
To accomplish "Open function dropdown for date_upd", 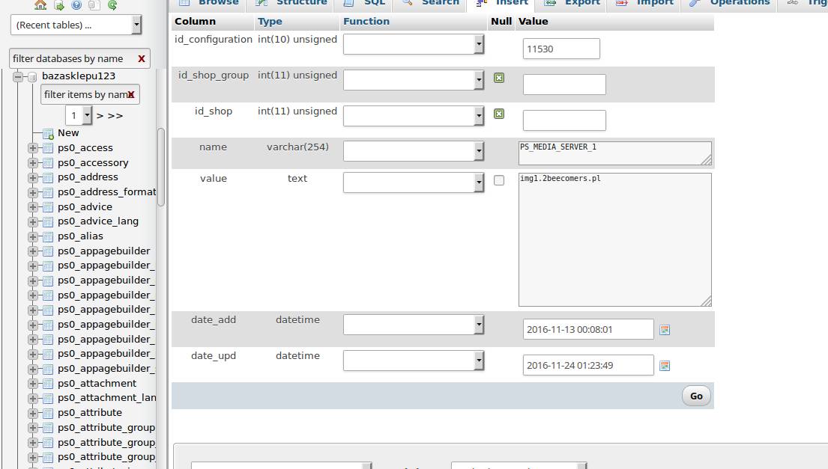I will pos(414,361).
